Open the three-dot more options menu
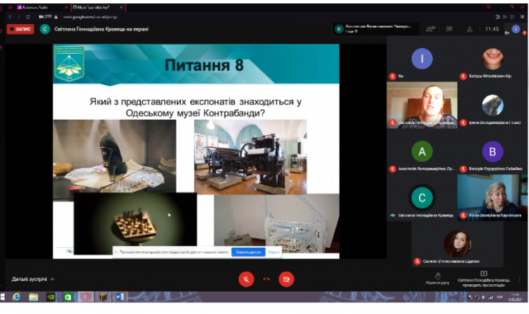Image resolution: width=529 pixels, height=314 pixels. 520,279
